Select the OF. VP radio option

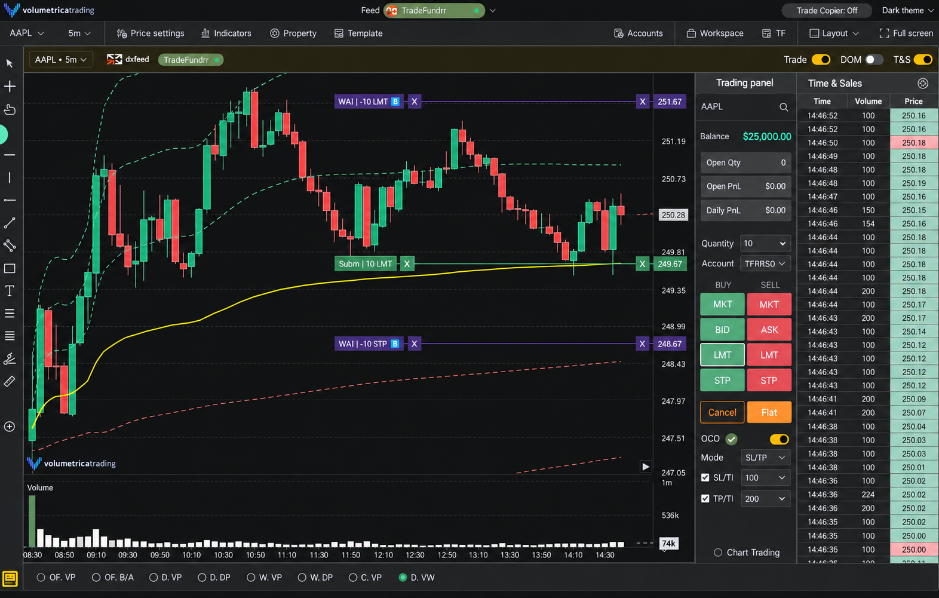[x=41, y=578]
